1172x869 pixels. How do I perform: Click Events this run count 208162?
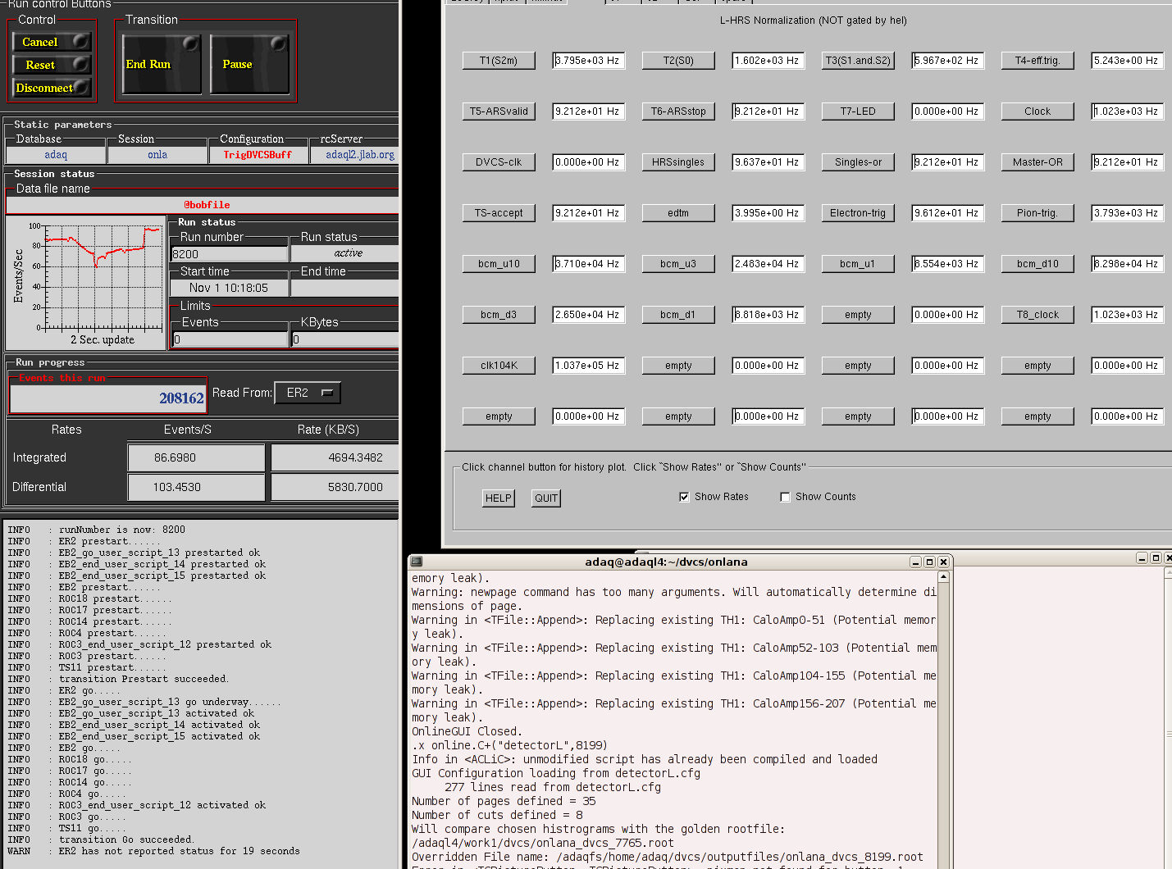(x=107, y=398)
